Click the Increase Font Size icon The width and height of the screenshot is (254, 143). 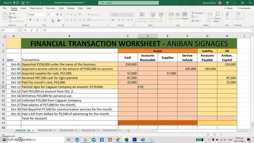58,15
